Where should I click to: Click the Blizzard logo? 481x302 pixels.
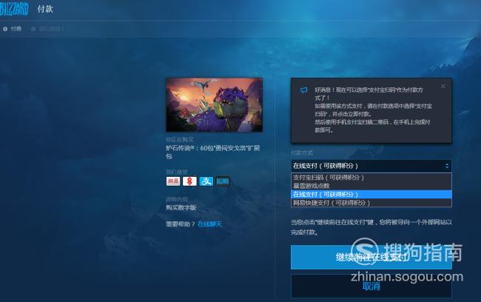(14, 9)
